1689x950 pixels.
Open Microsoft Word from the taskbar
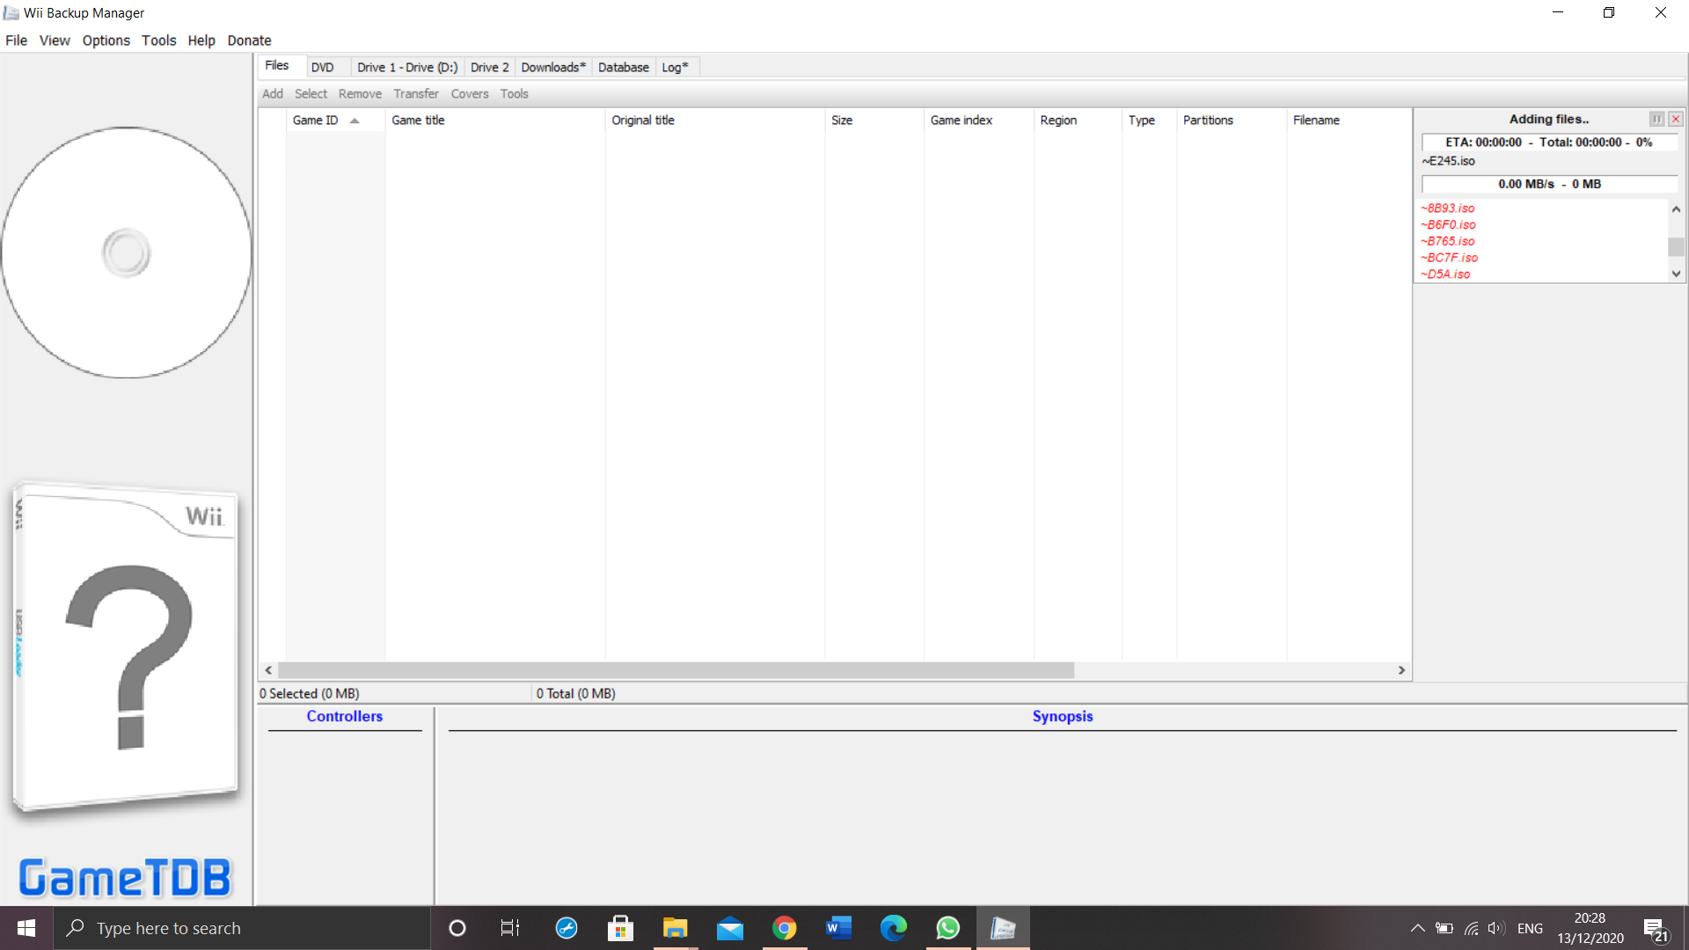click(839, 928)
